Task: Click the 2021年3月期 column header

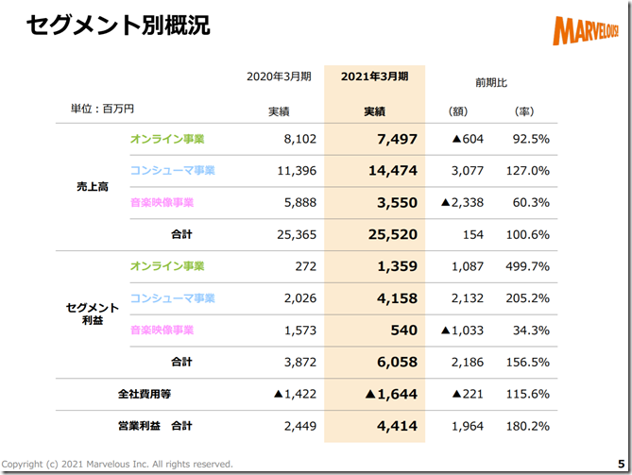Action: [374, 76]
